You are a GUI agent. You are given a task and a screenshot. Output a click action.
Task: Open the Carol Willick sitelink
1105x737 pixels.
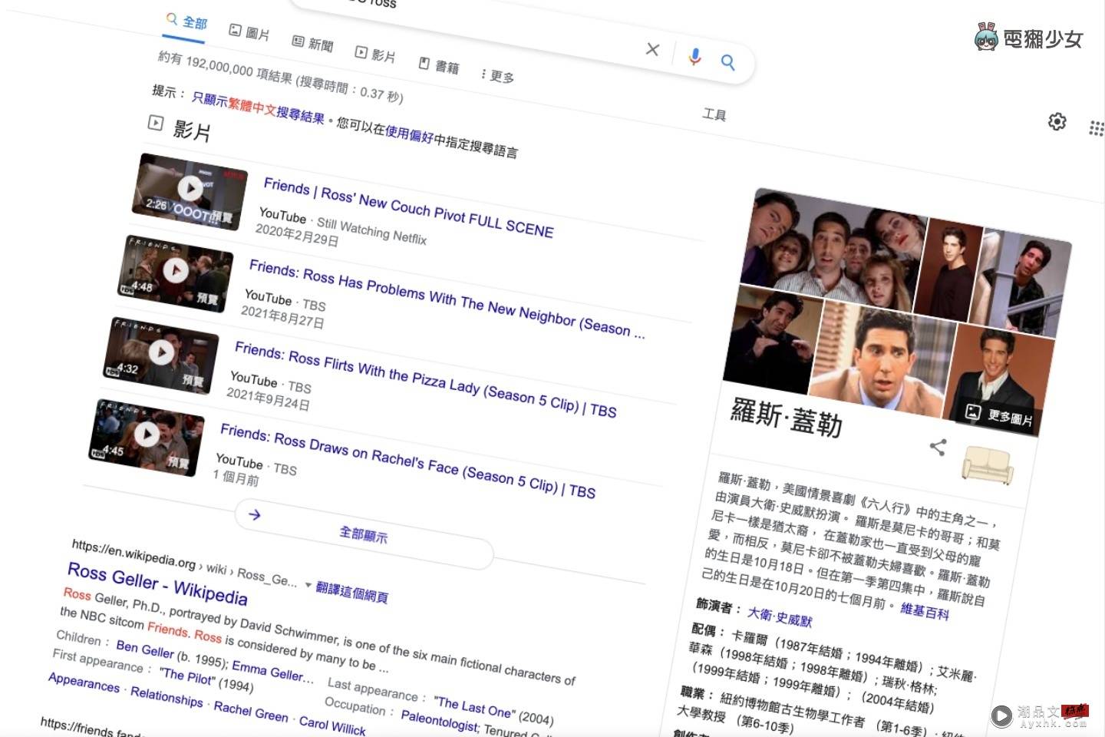coord(332,725)
